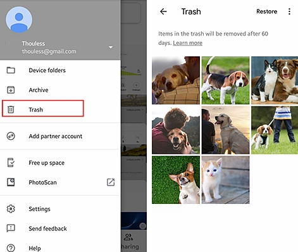
Task: Click the Settings gear icon
Action: pyautogui.click(x=11, y=209)
